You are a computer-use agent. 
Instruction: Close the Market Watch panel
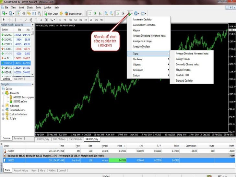(33, 25)
